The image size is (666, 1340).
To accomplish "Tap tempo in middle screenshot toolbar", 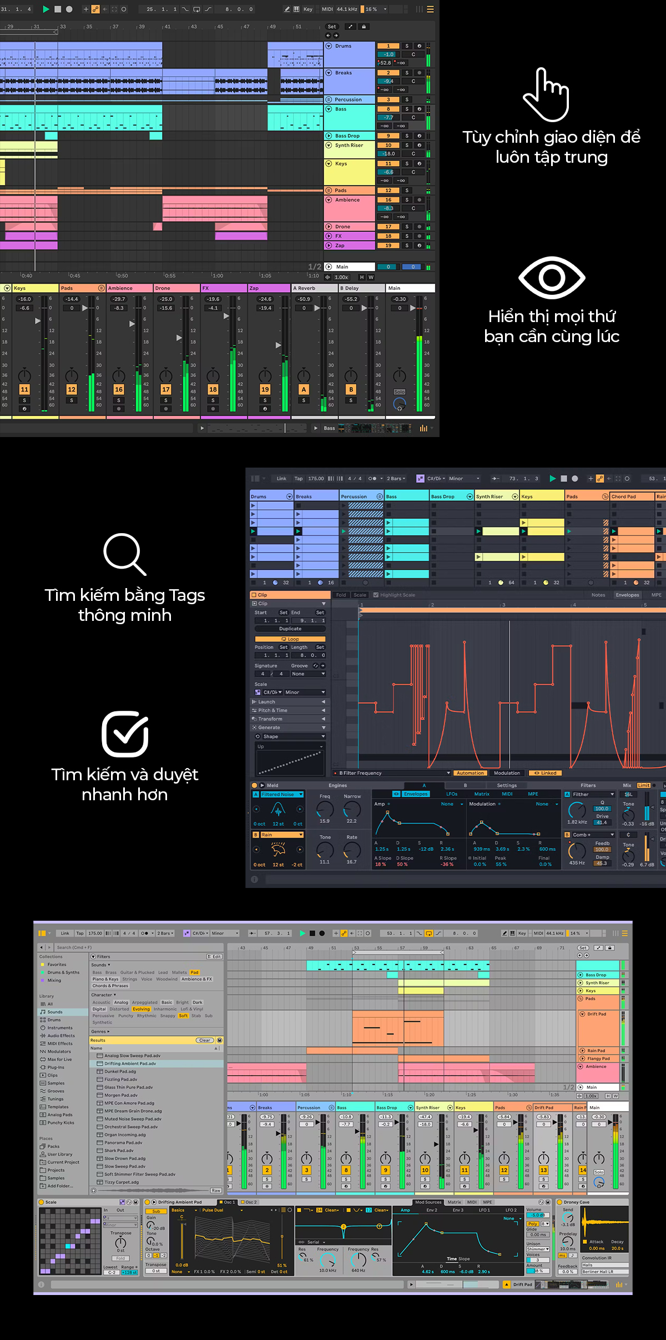I will click(299, 478).
